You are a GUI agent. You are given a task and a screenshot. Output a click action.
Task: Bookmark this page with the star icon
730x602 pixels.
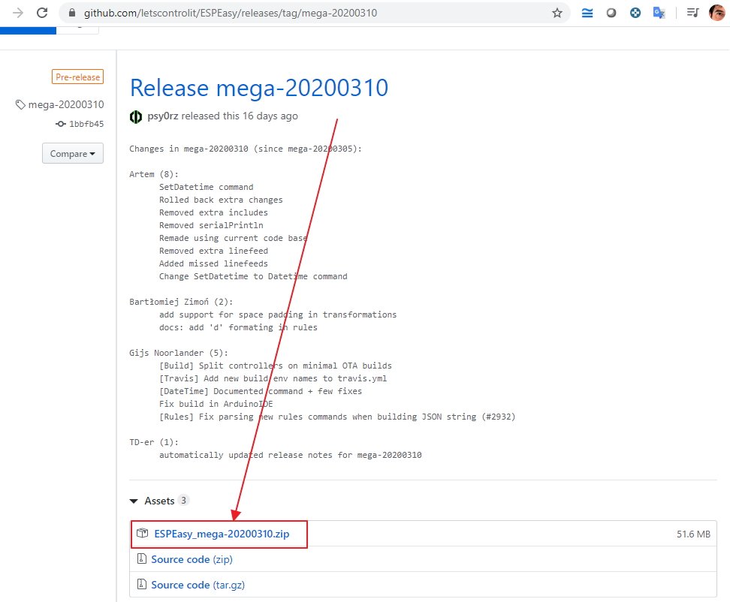(557, 13)
